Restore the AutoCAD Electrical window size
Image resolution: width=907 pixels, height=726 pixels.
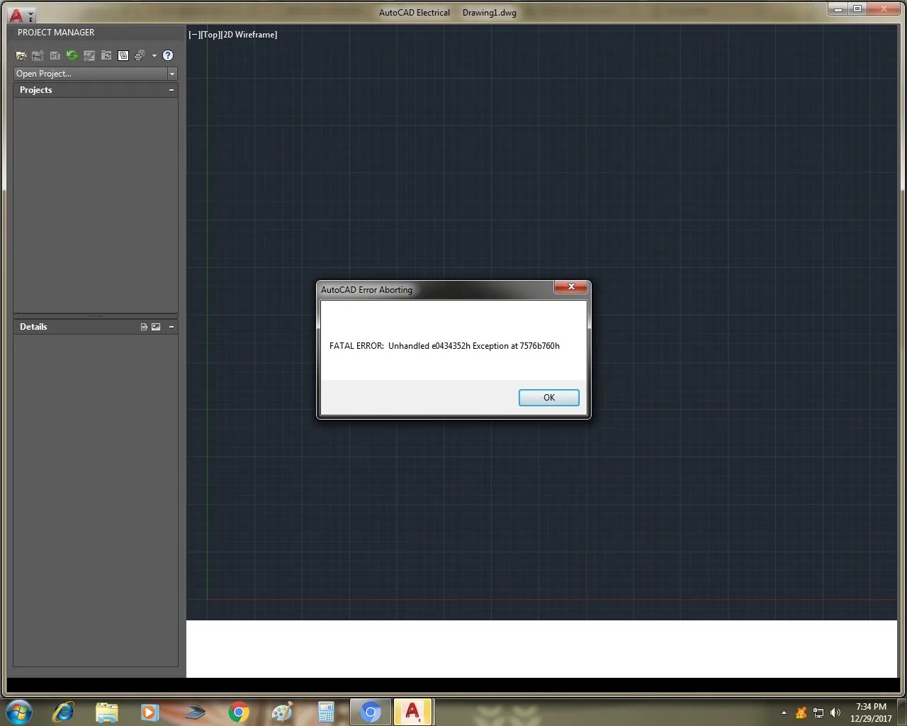[857, 9]
